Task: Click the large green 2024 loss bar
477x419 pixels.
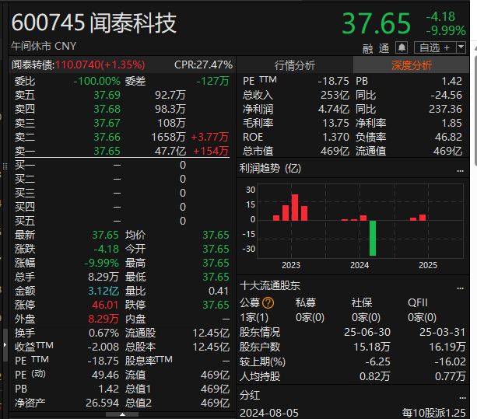Action: 373,237
